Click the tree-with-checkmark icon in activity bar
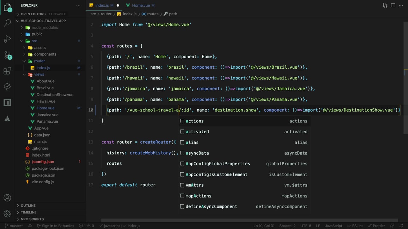 tap(7, 87)
